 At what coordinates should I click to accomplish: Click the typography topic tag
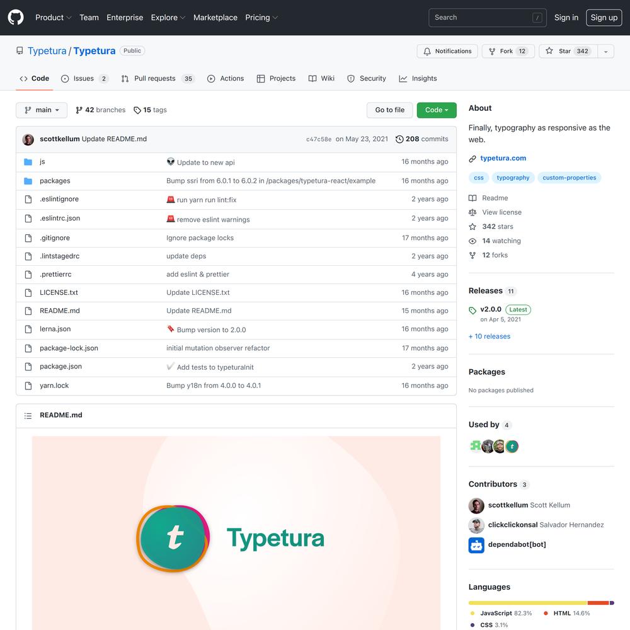513,178
